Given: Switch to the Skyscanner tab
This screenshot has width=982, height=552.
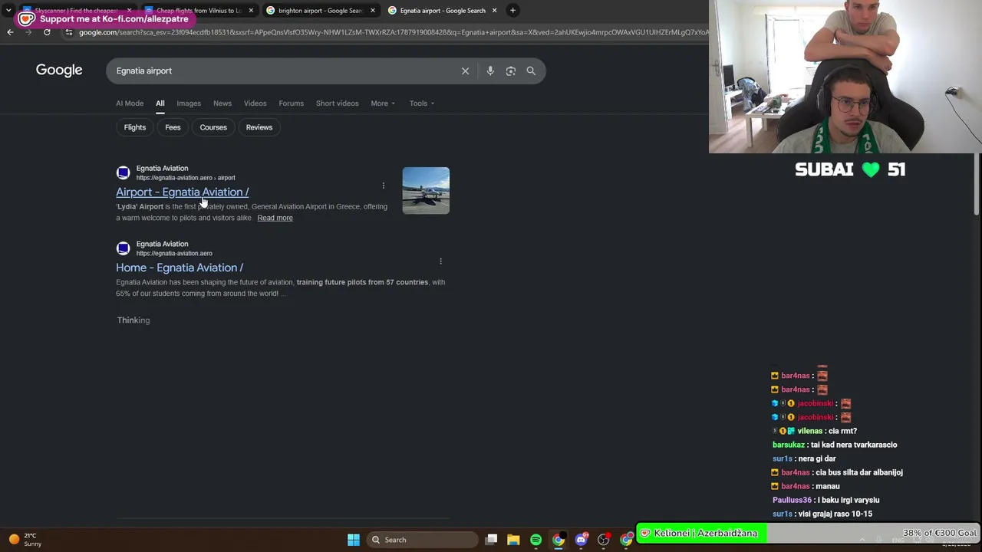Looking at the screenshot, I should tap(75, 11).
